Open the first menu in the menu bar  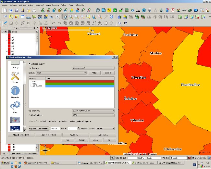[x=6, y=6]
